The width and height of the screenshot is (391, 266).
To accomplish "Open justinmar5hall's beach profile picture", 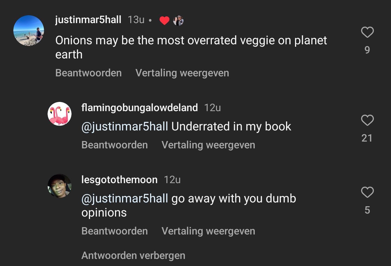I will pyautogui.click(x=29, y=30).
